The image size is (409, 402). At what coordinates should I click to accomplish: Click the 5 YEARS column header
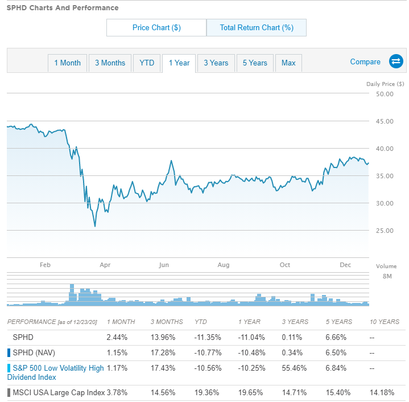coord(339,322)
